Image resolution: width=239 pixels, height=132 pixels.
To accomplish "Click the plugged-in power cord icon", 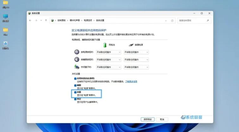I will 131,45.
